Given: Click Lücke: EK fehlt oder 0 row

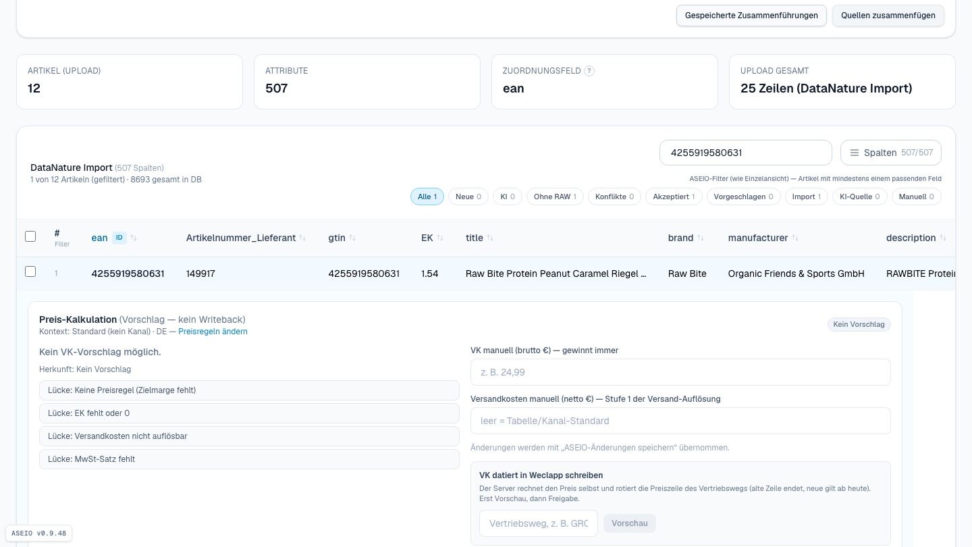Looking at the screenshot, I should tap(249, 413).
